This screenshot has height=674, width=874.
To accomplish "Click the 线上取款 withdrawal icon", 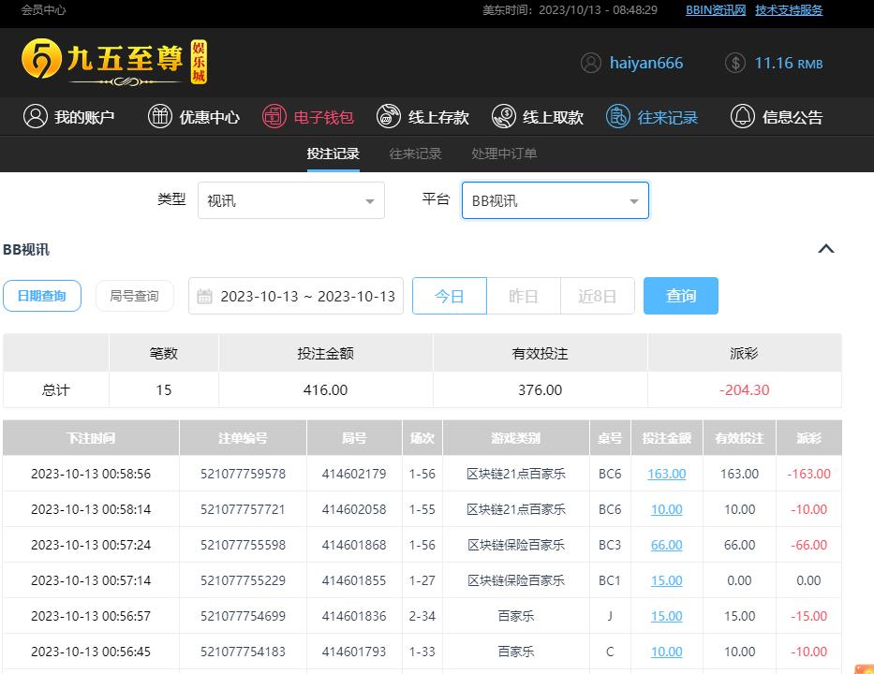I will point(504,117).
